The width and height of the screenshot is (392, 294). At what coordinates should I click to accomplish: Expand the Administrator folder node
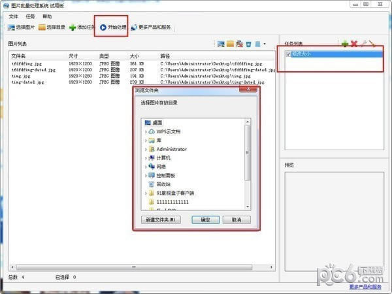(x=146, y=149)
